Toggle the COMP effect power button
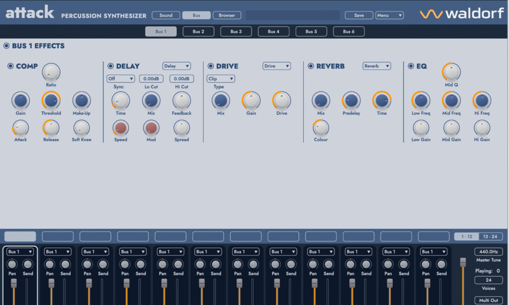Image resolution: width=509 pixels, height=305 pixels. point(10,66)
